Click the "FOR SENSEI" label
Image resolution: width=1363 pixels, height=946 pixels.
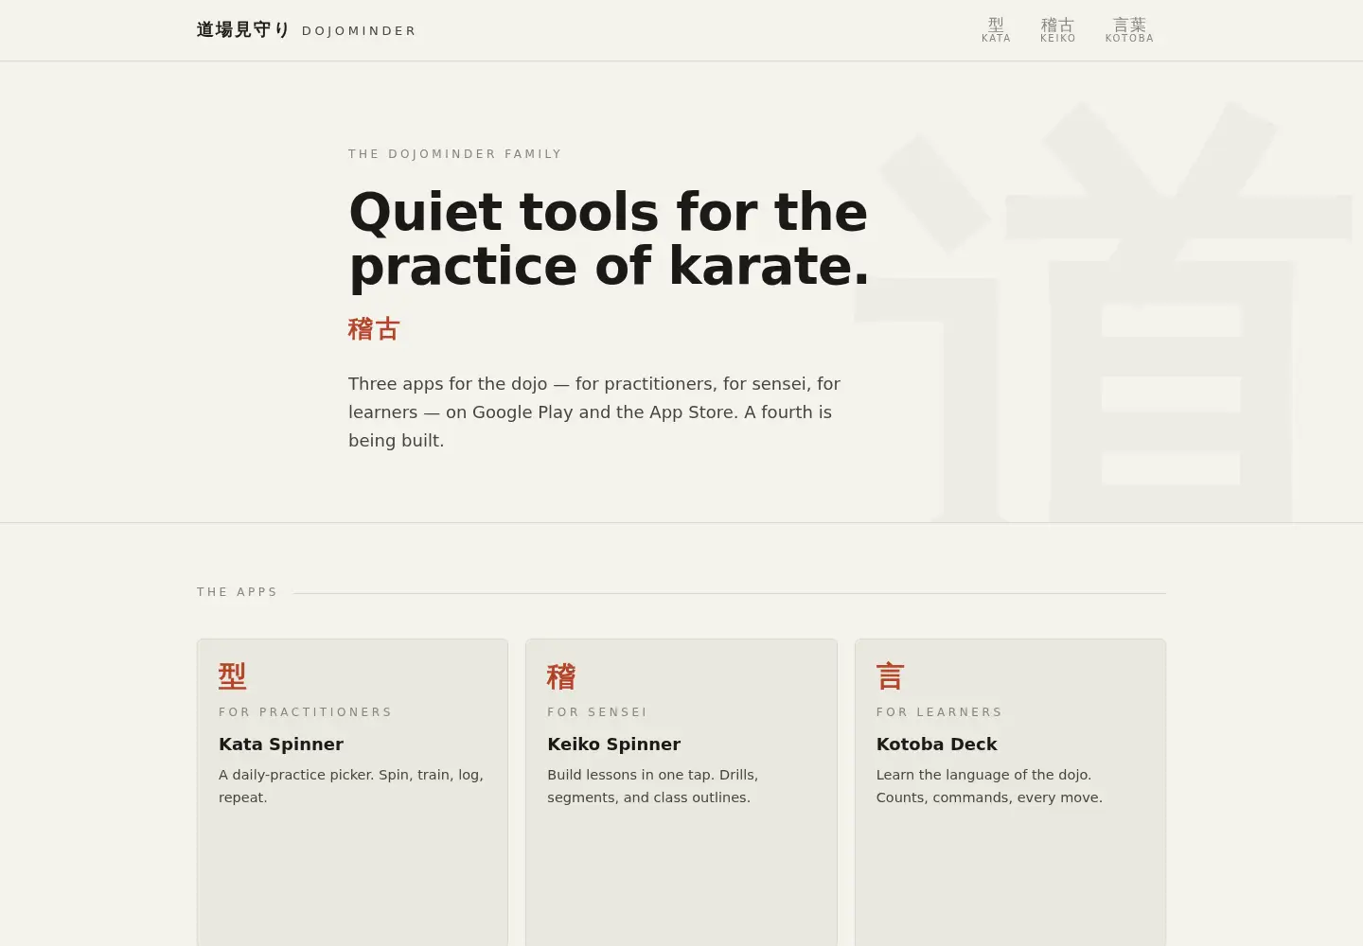click(x=598, y=712)
